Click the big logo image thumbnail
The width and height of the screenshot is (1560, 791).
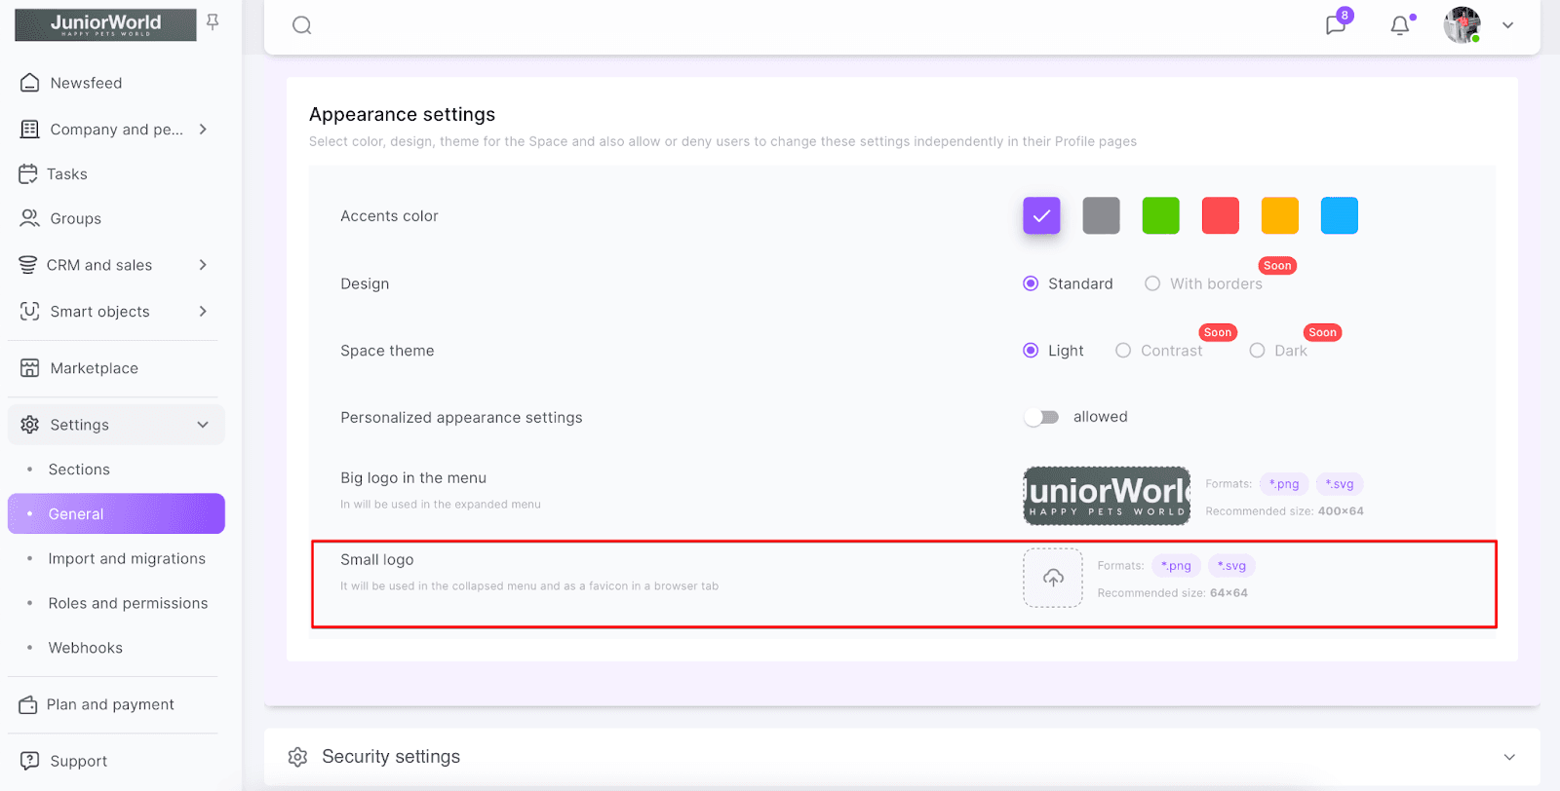tap(1107, 496)
